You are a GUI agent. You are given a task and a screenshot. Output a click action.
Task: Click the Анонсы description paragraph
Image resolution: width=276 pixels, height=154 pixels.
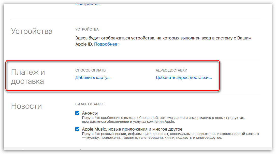click(x=163, y=120)
